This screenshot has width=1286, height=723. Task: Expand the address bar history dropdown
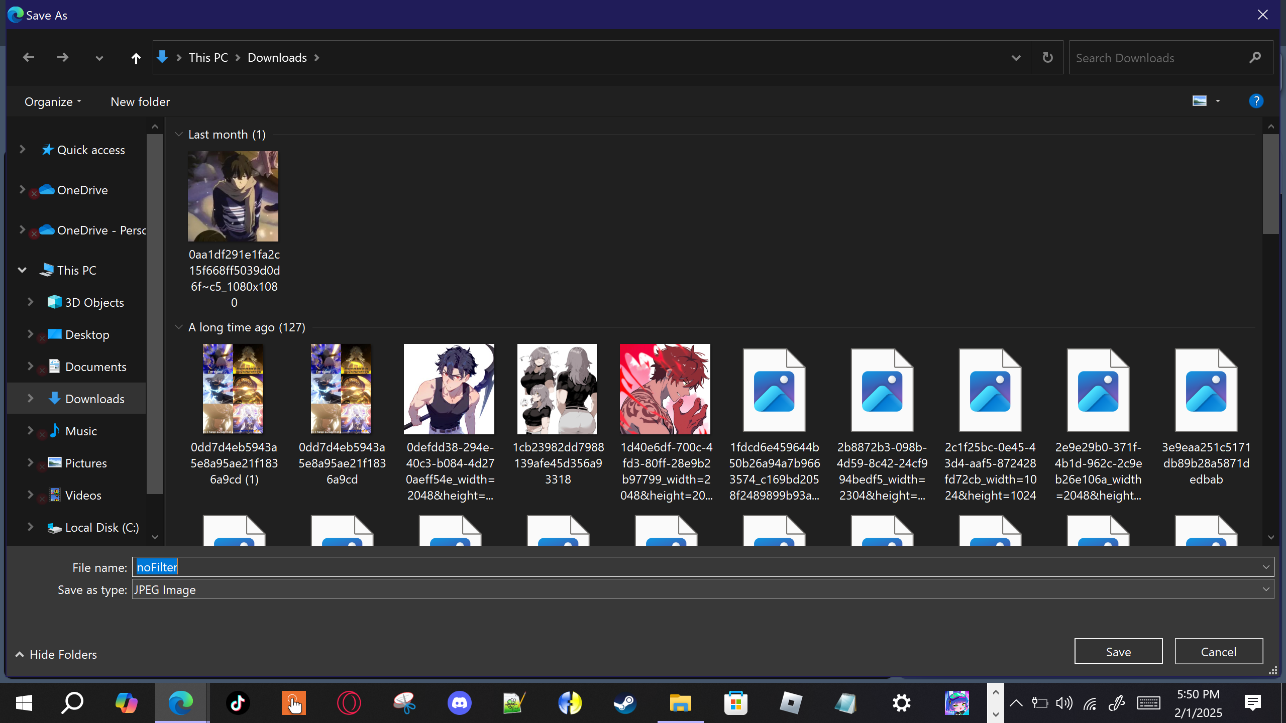point(1016,58)
